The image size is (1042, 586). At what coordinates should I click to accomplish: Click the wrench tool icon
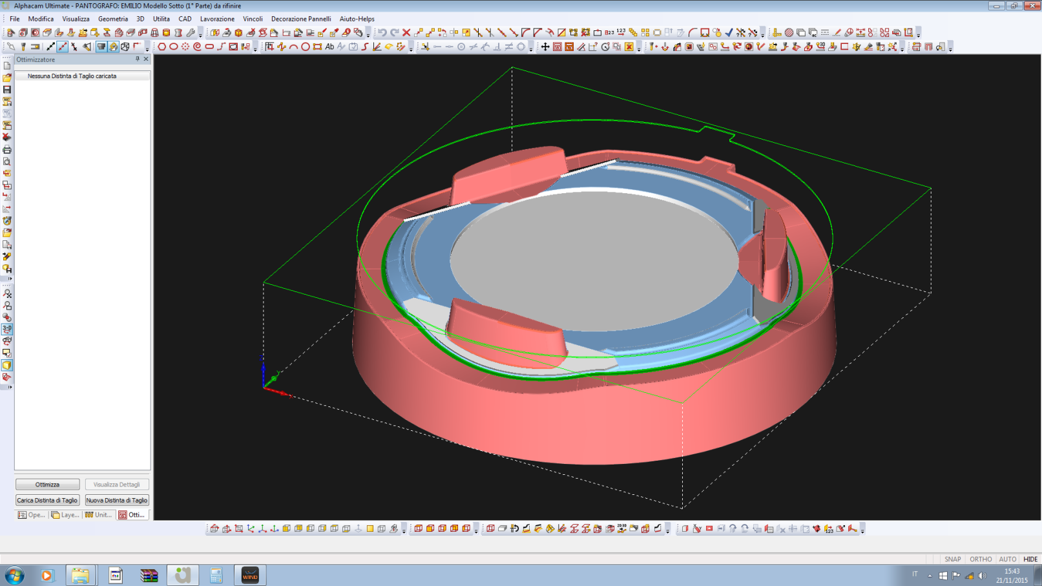[191, 32]
